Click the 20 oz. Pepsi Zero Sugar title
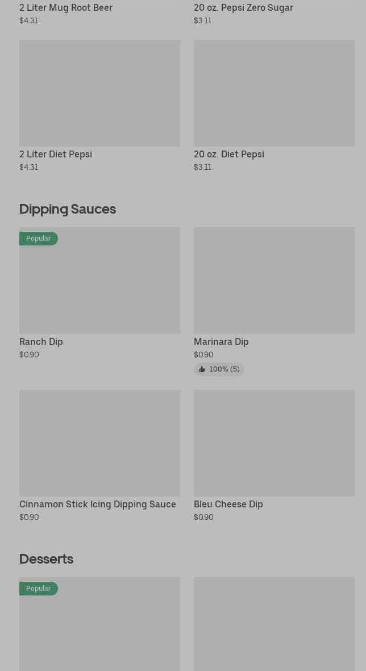366x671 pixels. click(x=243, y=8)
